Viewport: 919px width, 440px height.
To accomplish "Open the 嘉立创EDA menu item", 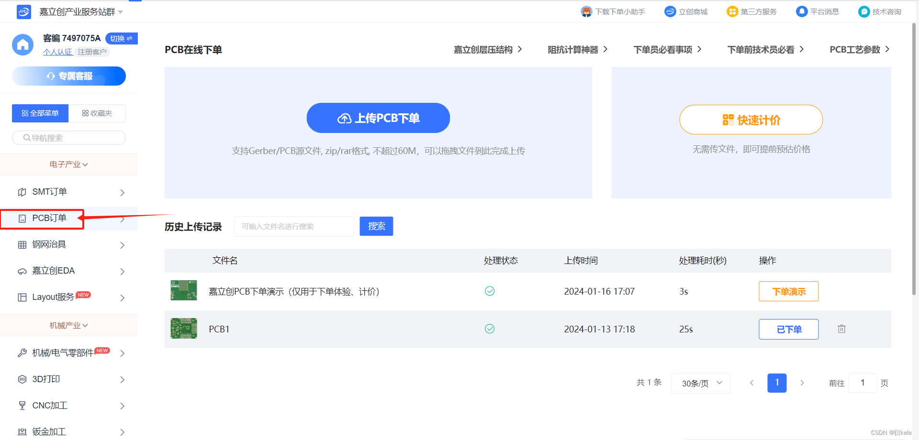I will (x=69, y=271).
